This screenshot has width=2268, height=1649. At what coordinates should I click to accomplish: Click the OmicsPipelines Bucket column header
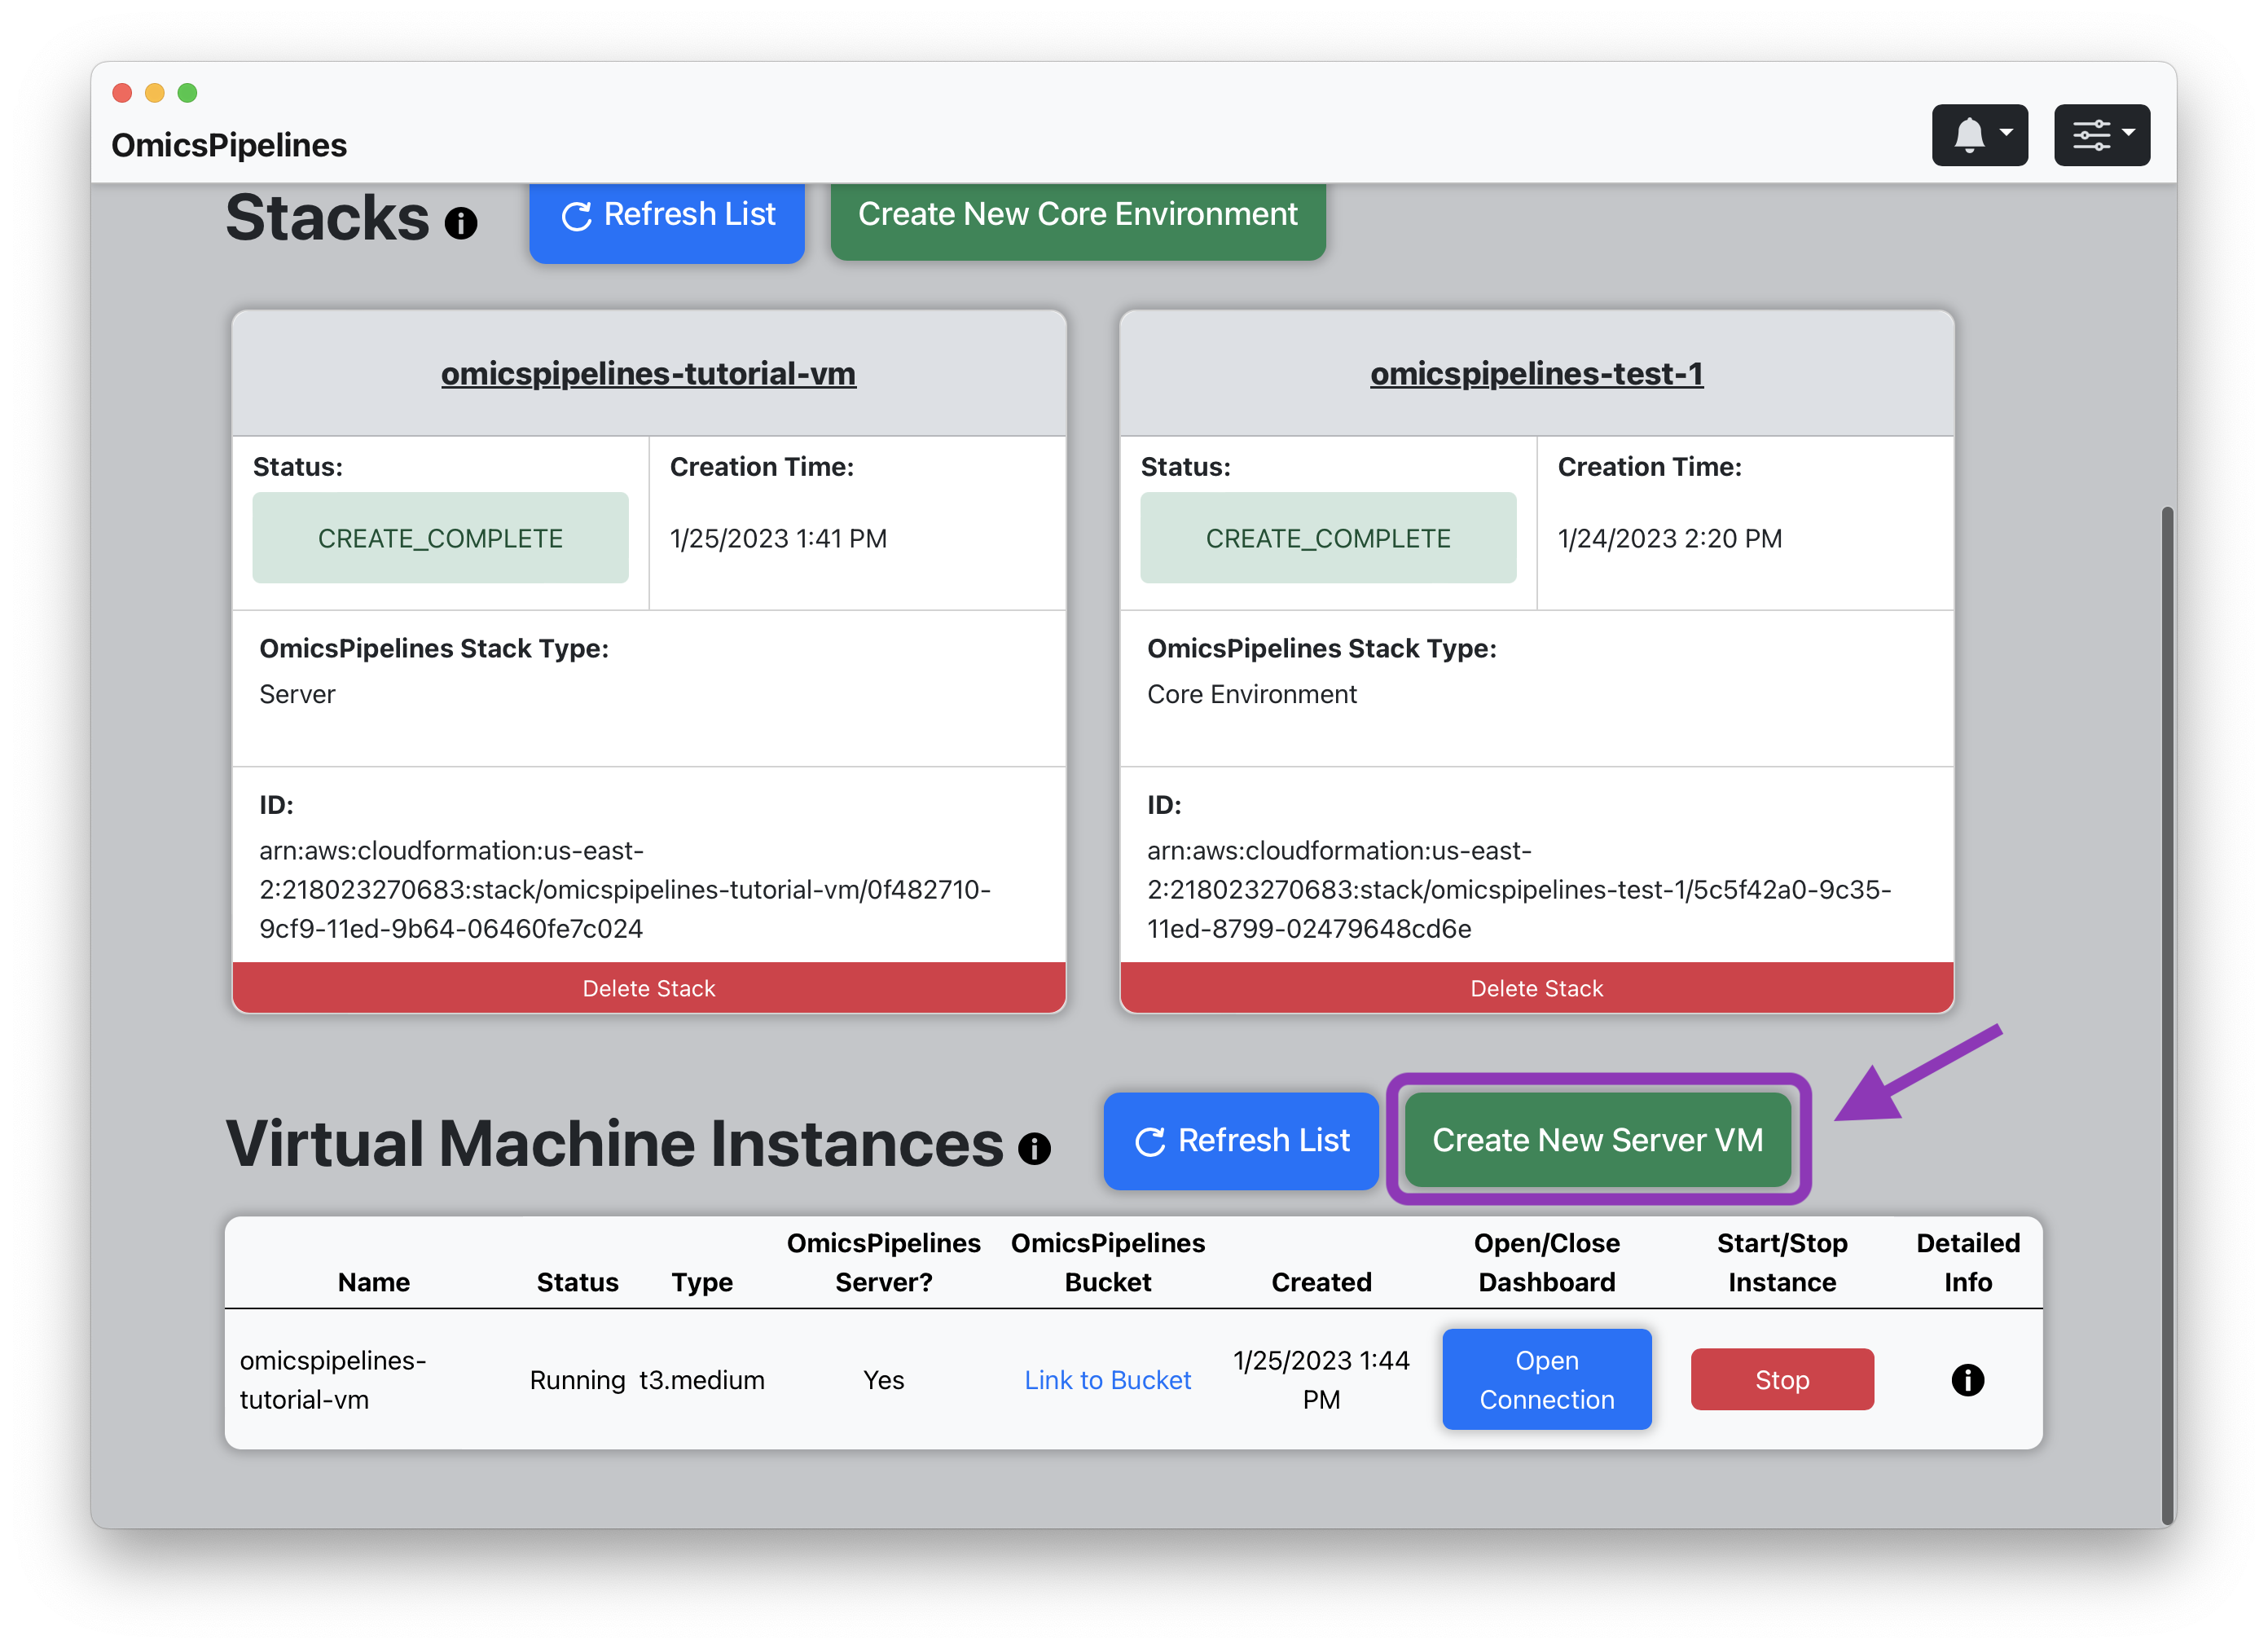click(1107, 1262)
